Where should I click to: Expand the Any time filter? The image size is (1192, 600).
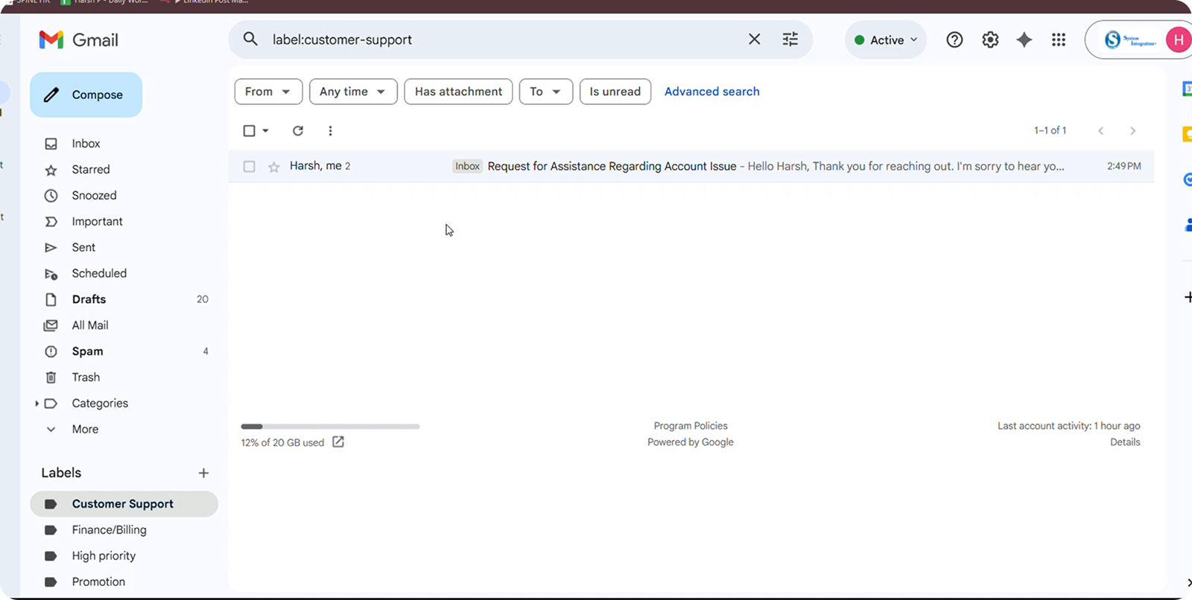[x=352, y=92]
